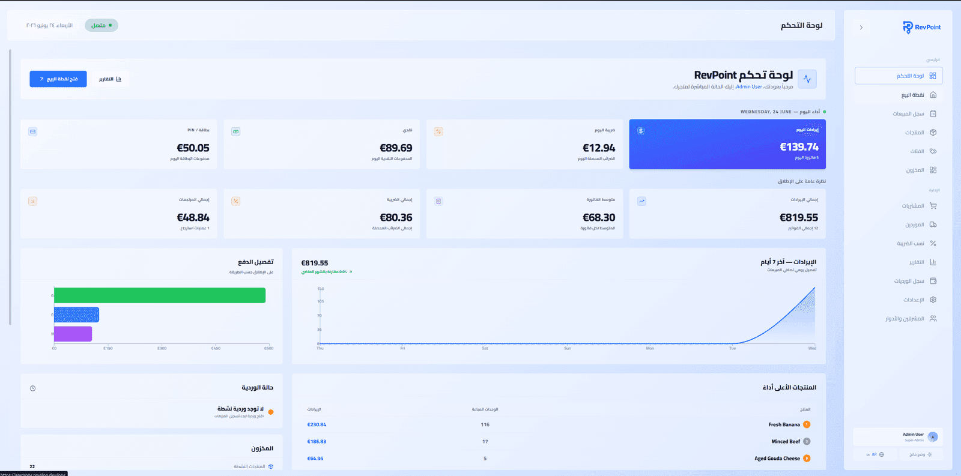Image resolution: width=961 pixels, height=476 pixels.
Task: Open the Purchases shopping cart icon
Action: 933,206
